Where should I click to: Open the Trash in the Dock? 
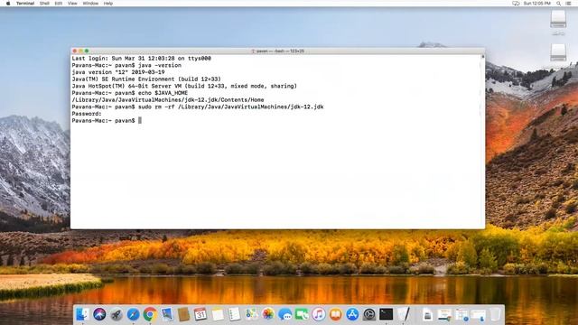(496, 314)
